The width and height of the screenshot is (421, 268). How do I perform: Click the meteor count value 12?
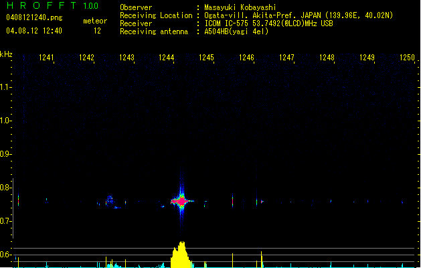click(97, 31)
